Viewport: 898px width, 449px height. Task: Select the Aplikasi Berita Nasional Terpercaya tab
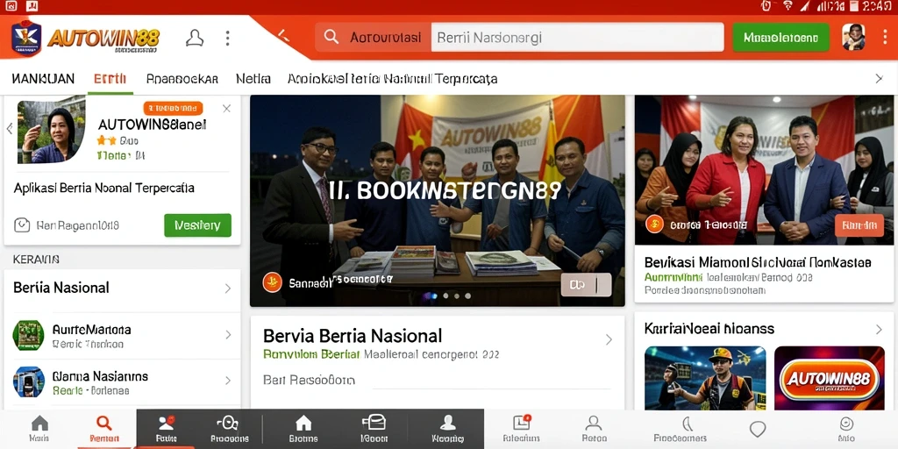click(392, 79)
